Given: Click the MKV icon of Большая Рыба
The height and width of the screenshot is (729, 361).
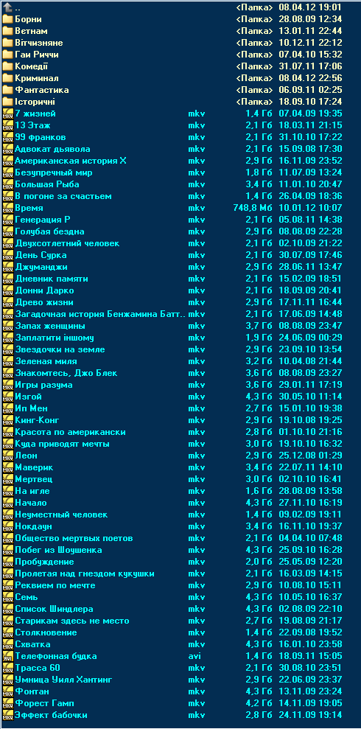Looking at the screenshot, I should point(7,184).
